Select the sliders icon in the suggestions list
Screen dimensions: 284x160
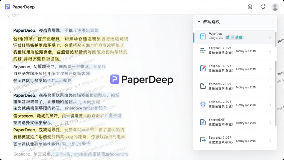point(203,51)
